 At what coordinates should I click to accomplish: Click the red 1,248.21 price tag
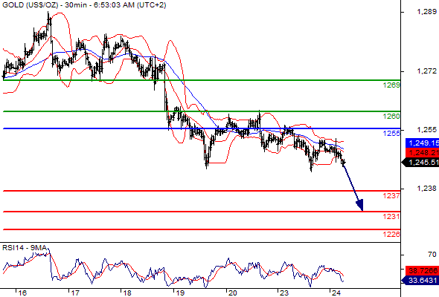coord(422,152)
